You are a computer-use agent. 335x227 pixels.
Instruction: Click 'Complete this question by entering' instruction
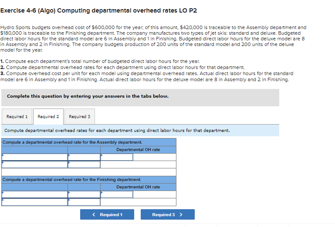88,96
